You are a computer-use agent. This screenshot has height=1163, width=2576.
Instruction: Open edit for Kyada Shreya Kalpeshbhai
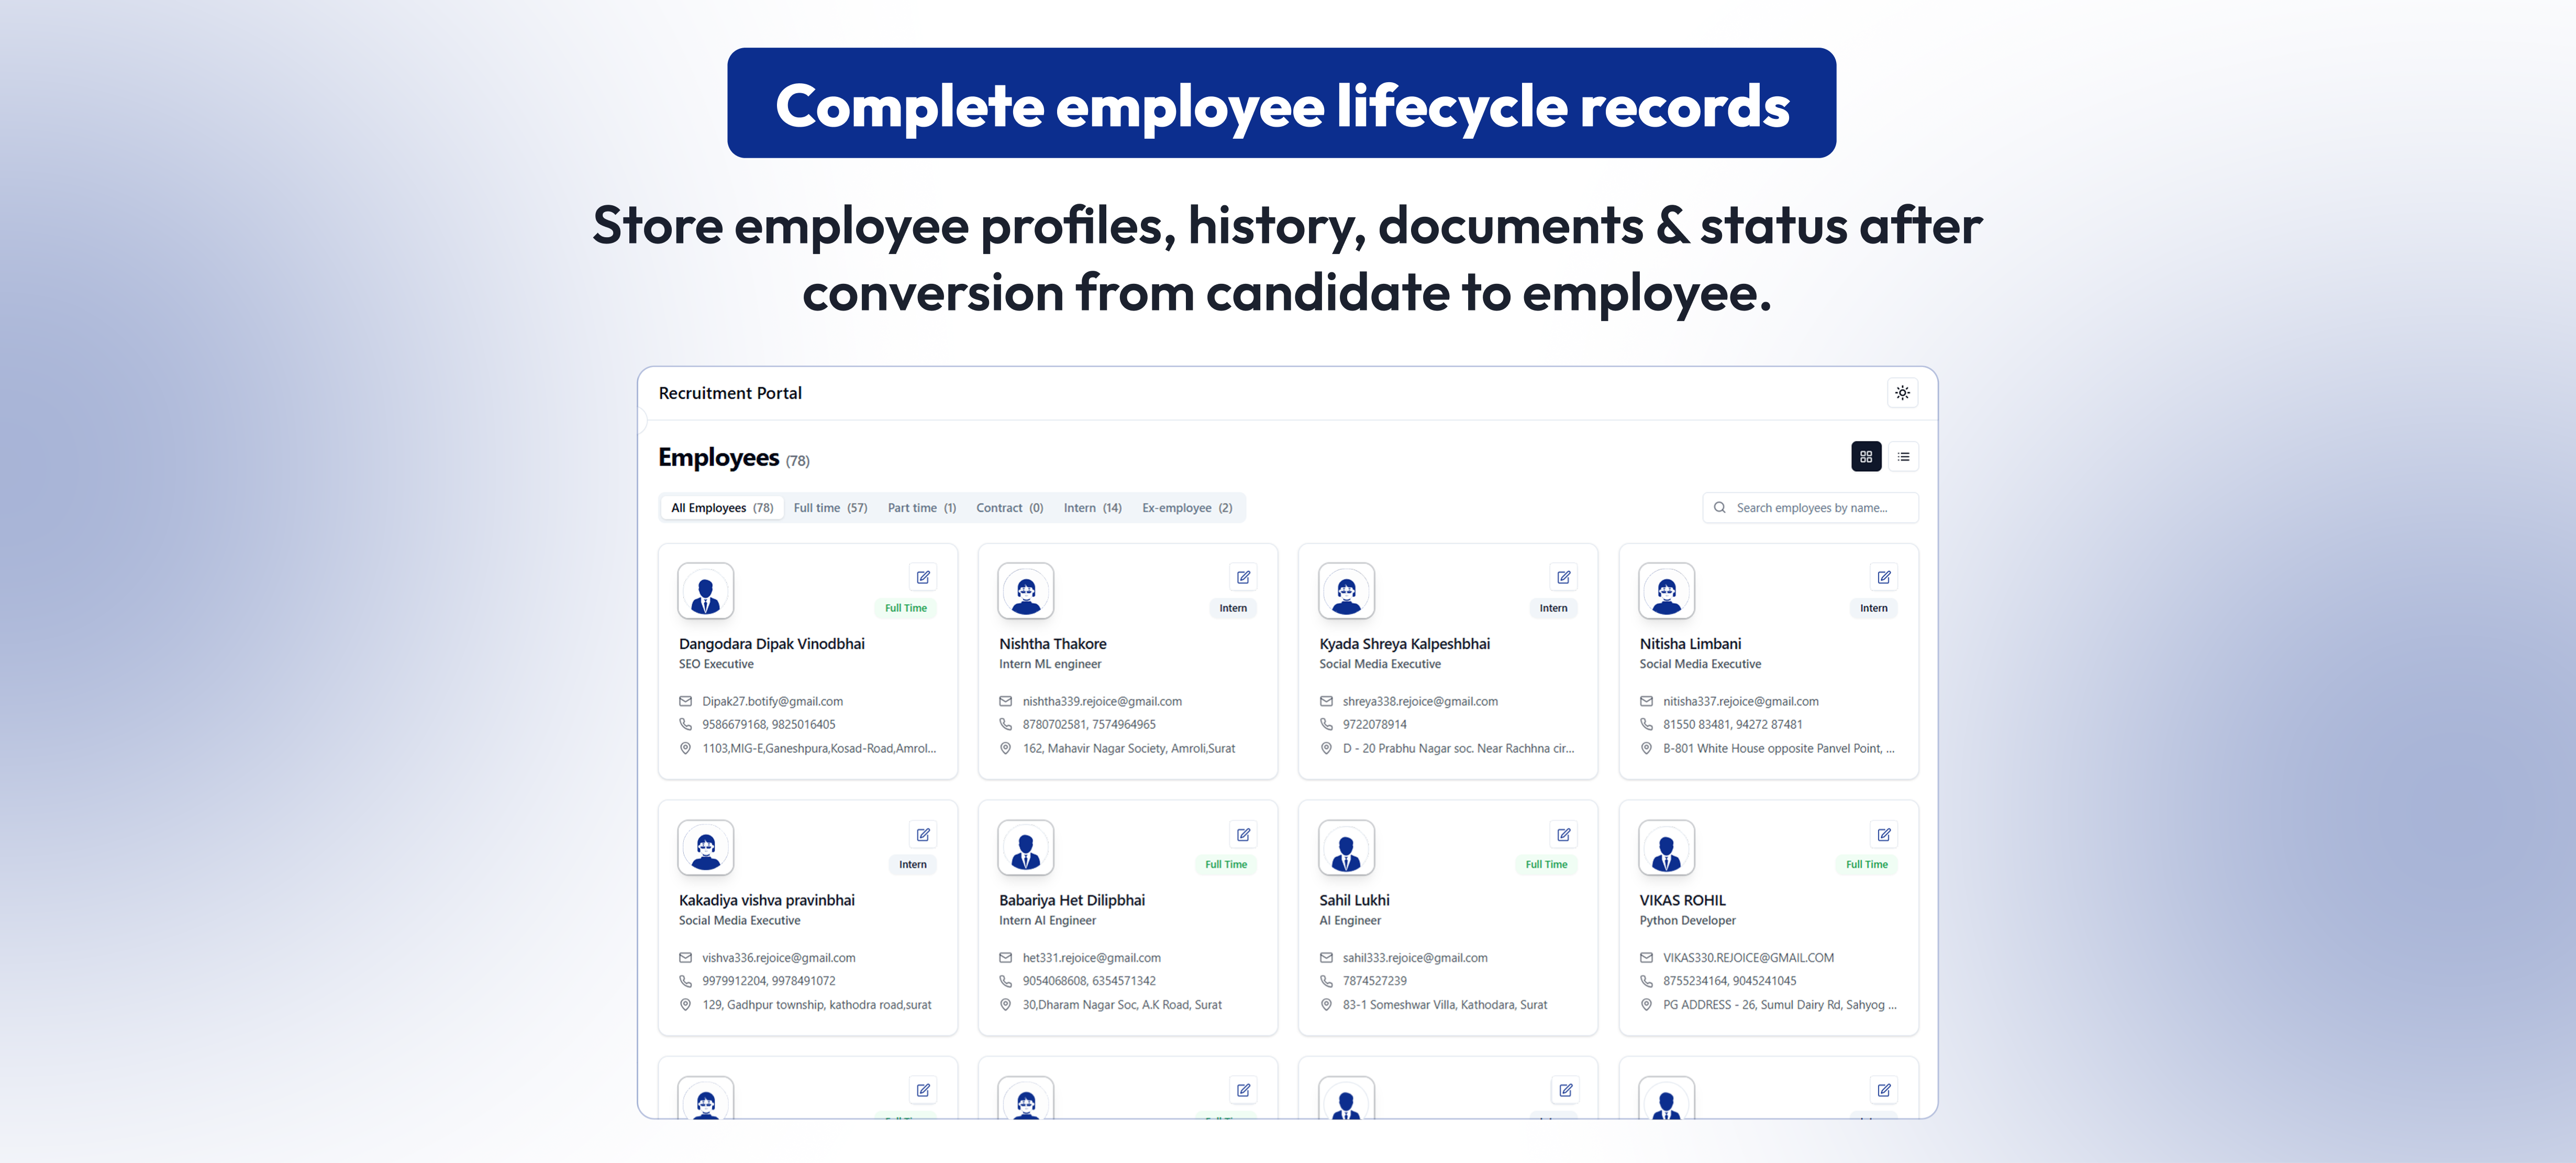[1563, 577]
